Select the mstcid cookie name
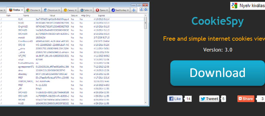The width and height of the screenshot is (265, 116). pos(21,38)
